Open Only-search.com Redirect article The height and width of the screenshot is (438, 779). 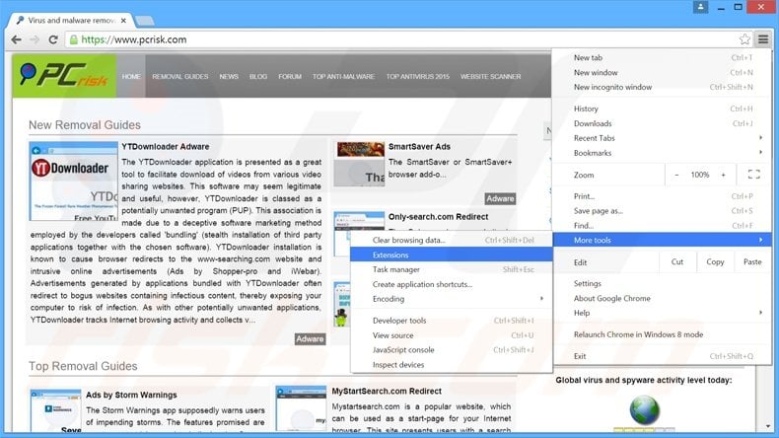coord(438,217)
